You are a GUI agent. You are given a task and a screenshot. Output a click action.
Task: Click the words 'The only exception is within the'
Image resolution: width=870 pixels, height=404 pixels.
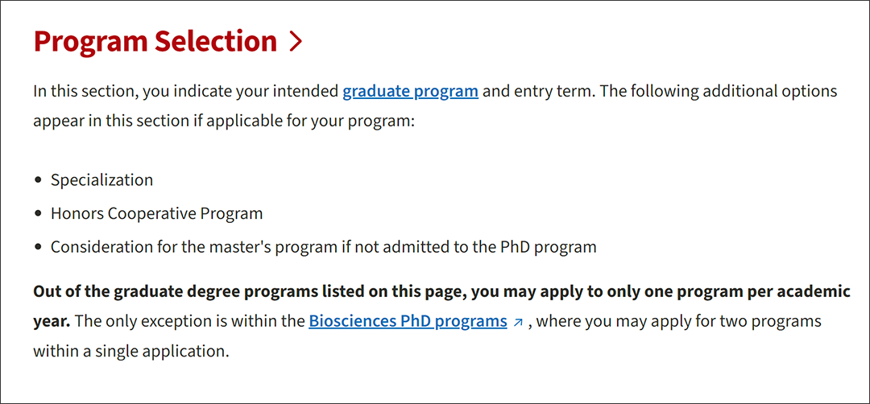190,321
